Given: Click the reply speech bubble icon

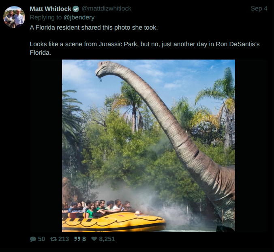Looking at the screenshot, I should [x=33, y=239].
